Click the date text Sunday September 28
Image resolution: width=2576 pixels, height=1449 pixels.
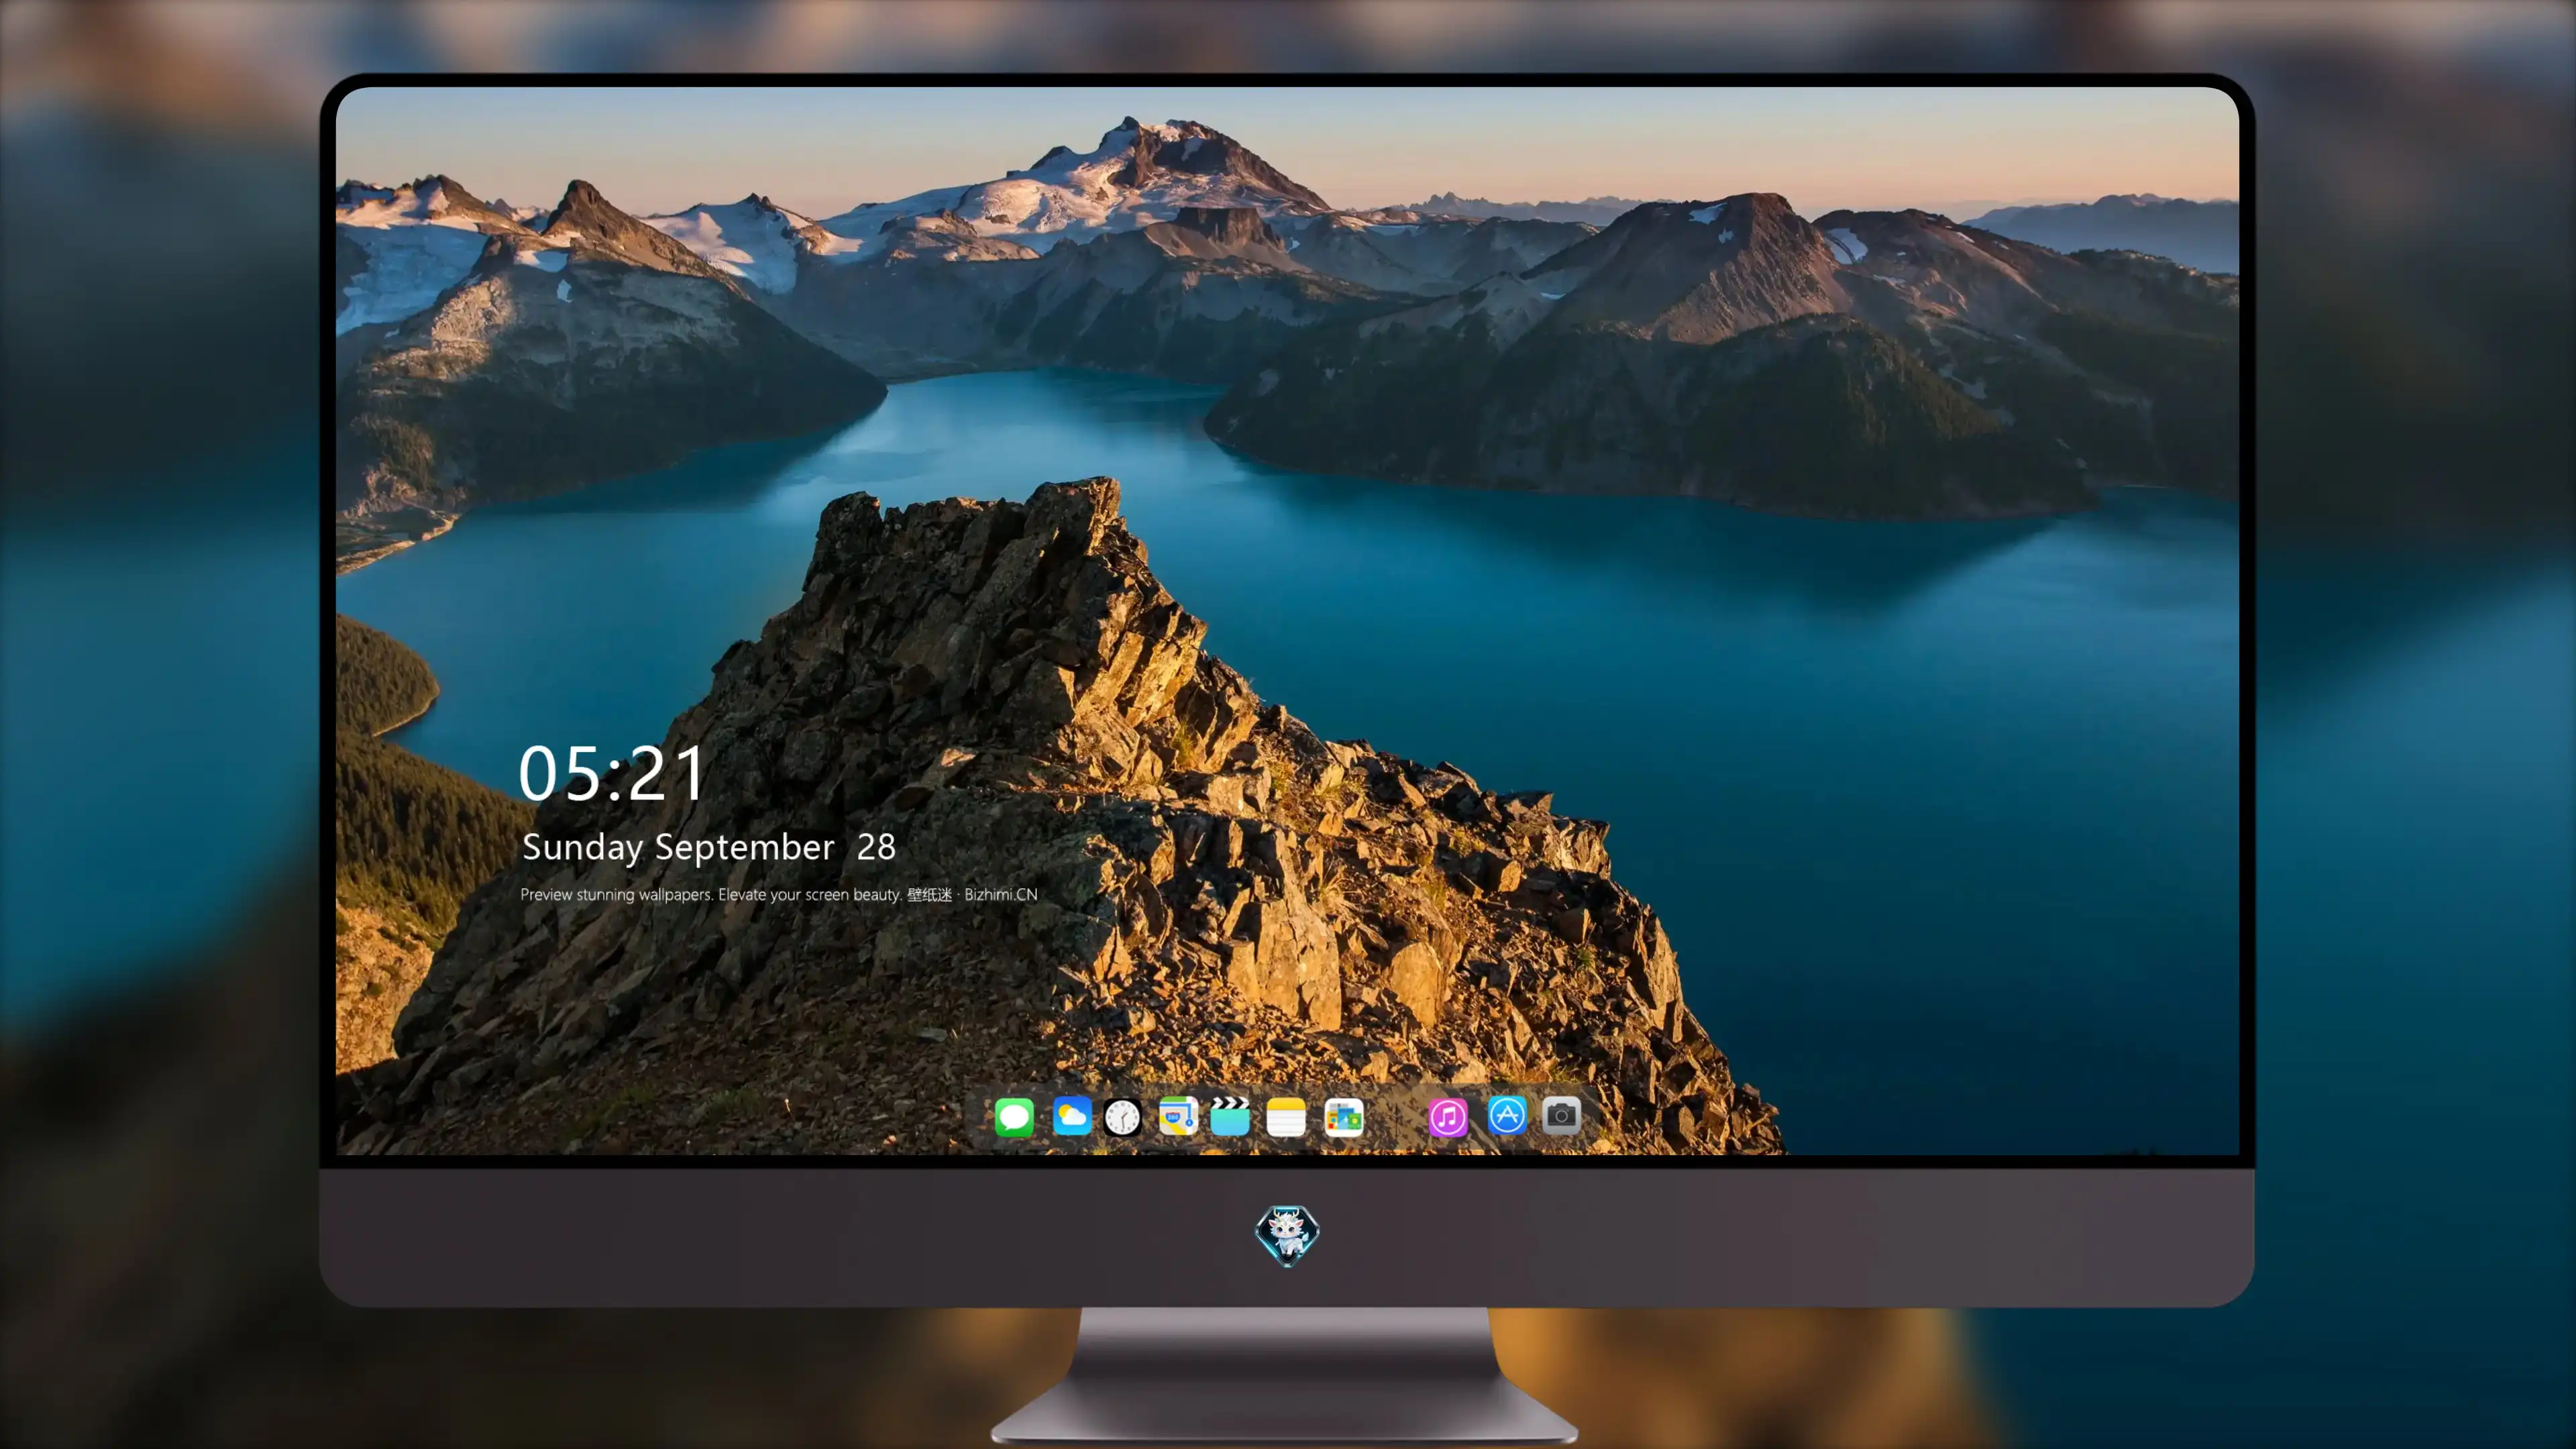coord(709,847)
